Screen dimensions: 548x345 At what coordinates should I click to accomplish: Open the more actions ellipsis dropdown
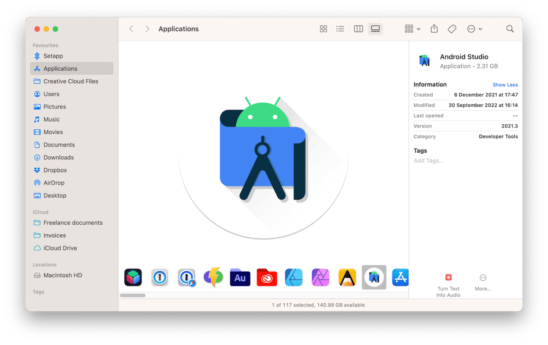475,29
